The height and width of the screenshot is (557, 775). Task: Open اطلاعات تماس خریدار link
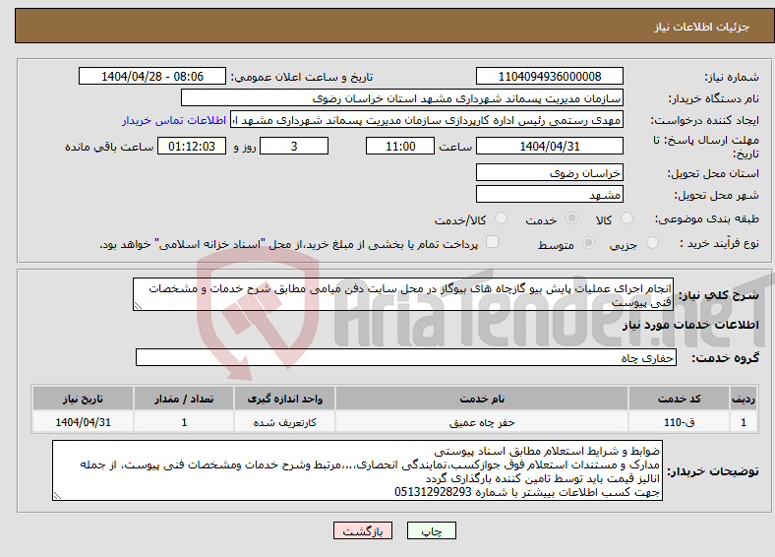click(174, 120)
